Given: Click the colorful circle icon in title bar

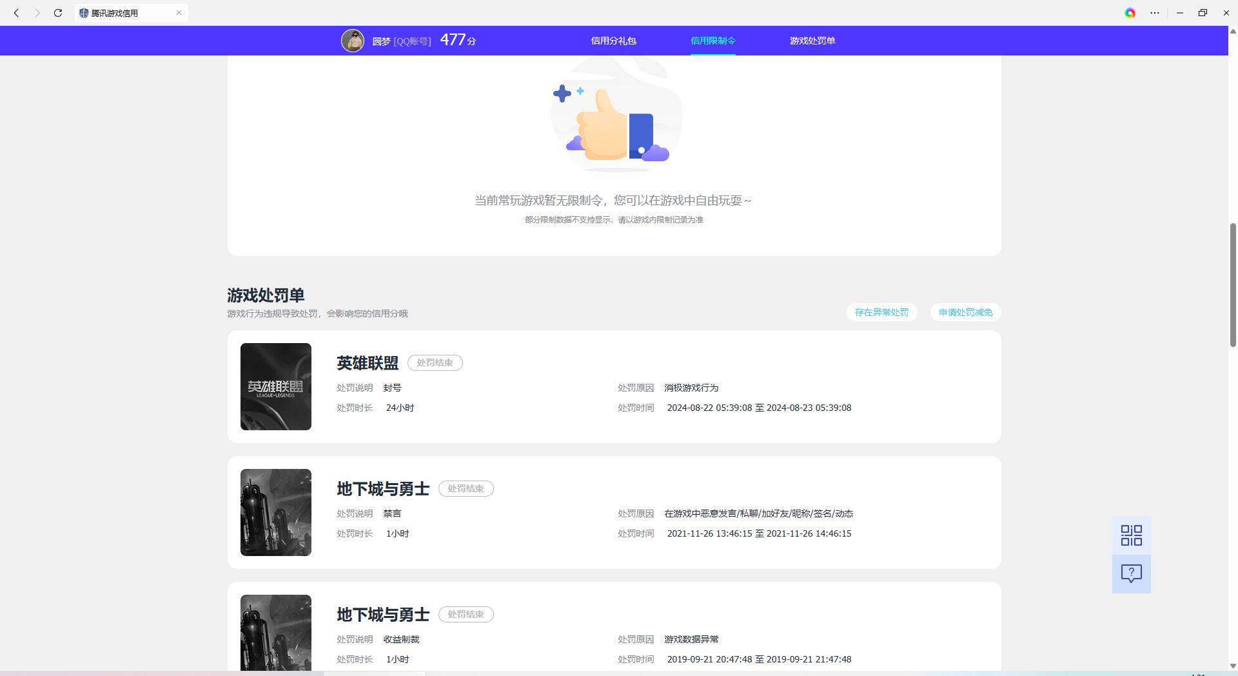Looking at the screenshot, I should coord(1130,13).
